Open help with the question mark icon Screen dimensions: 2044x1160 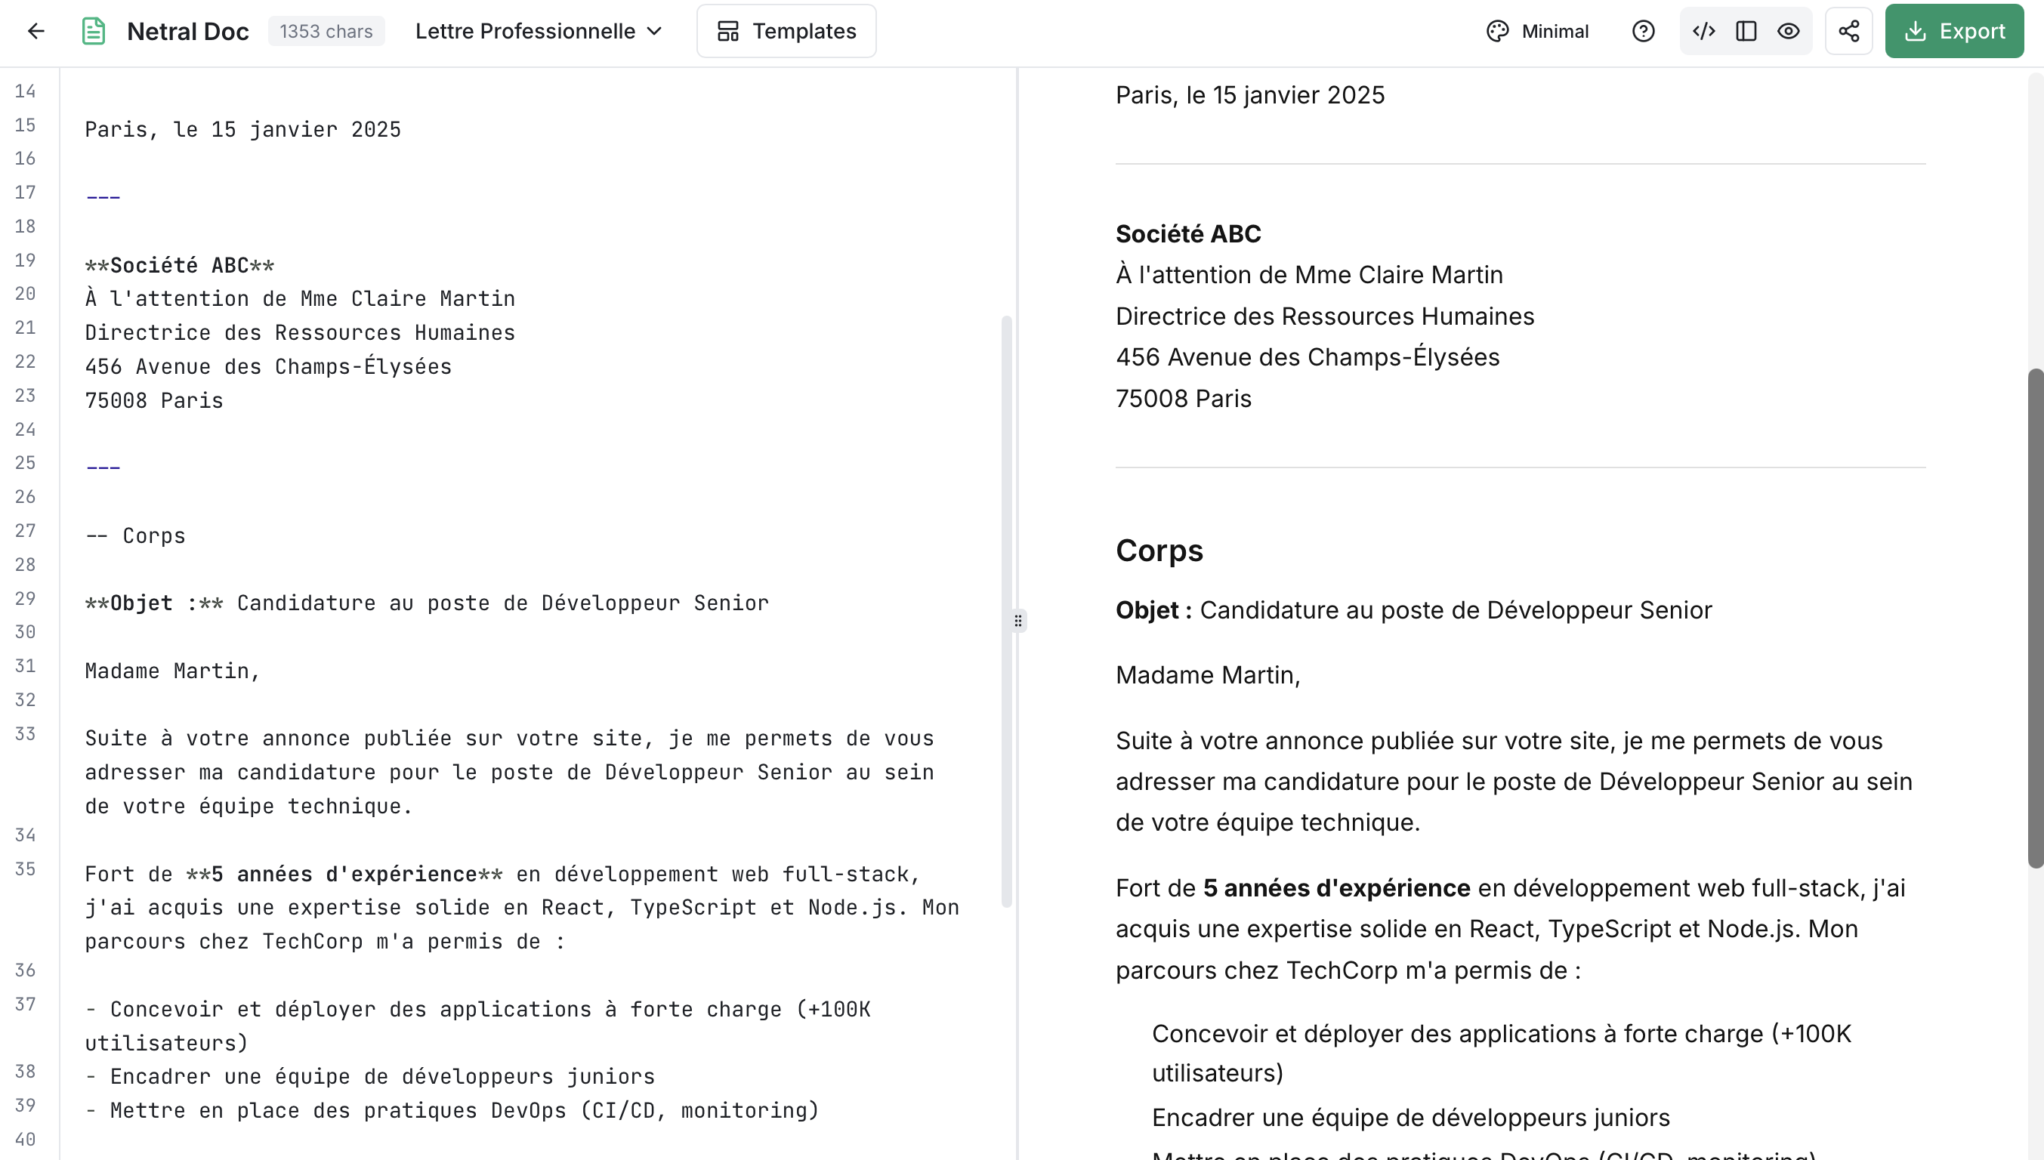coord(1643,31)
